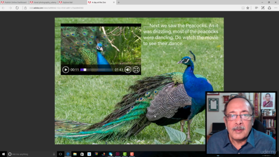Open the Edge More actions menu

(x=276, y=8)
